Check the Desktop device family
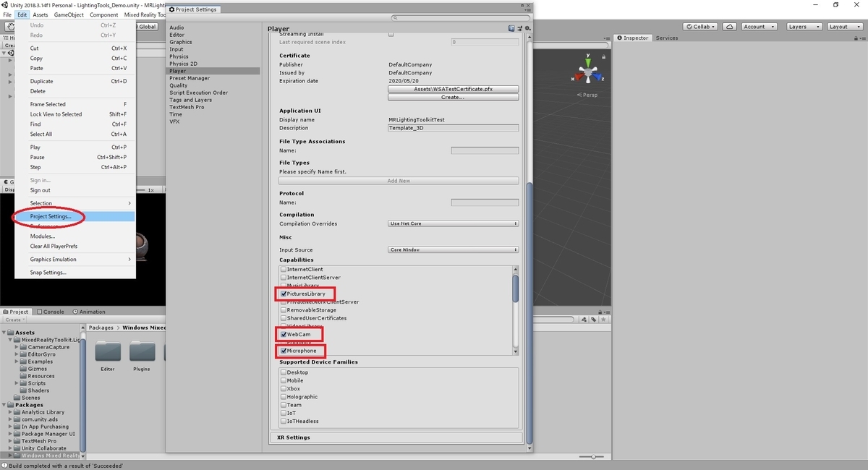Viewport: 868px width, 470px height. pos(284,372)
